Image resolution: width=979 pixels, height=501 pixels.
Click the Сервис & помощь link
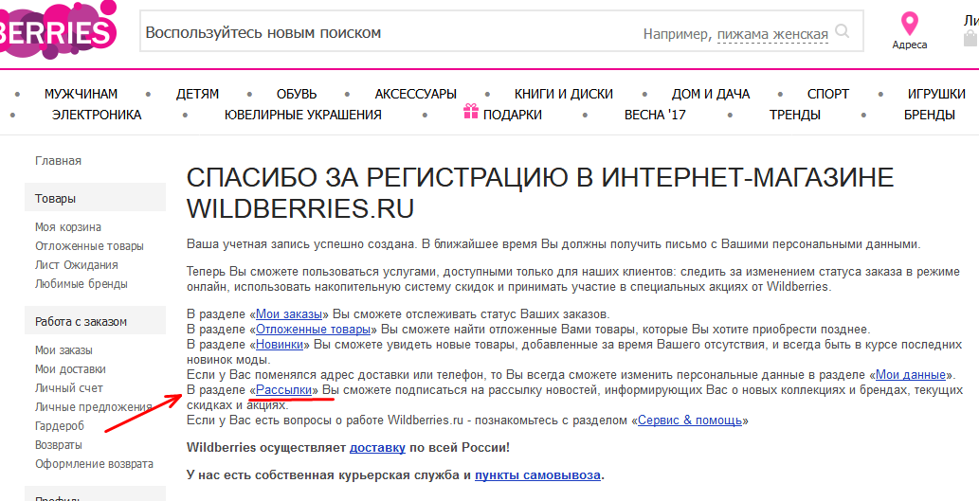click(690, 420)
